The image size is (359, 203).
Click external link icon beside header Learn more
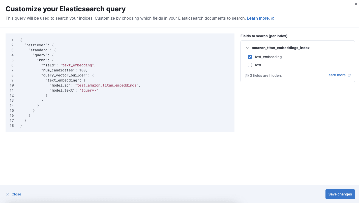click(x=273, y=19)
